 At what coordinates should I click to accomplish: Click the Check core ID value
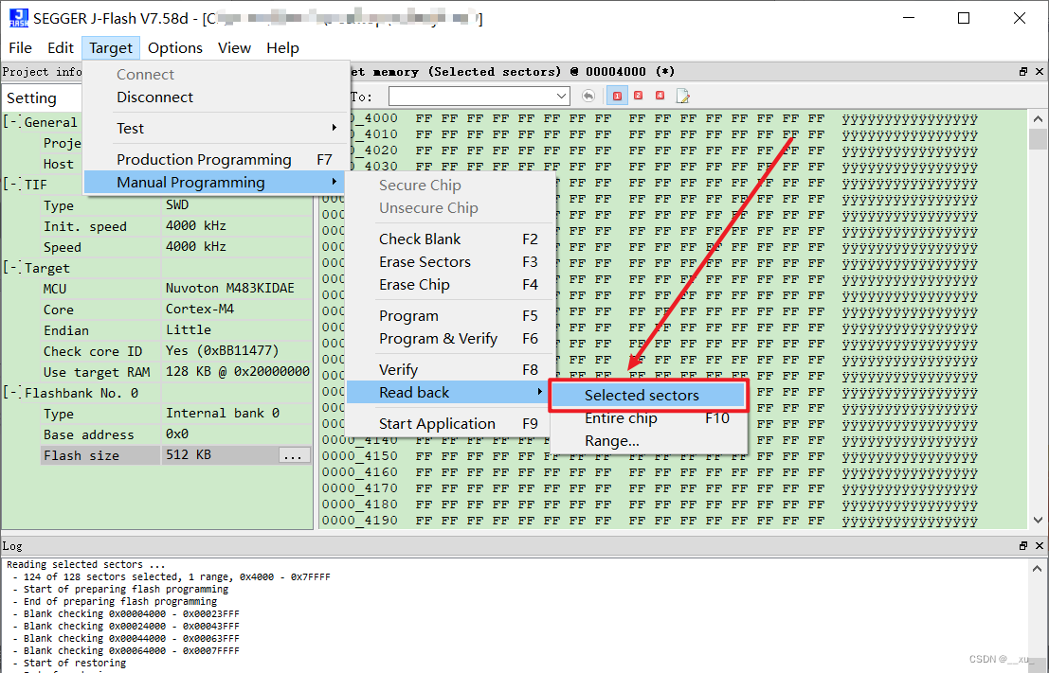click(x=222, y=351)
